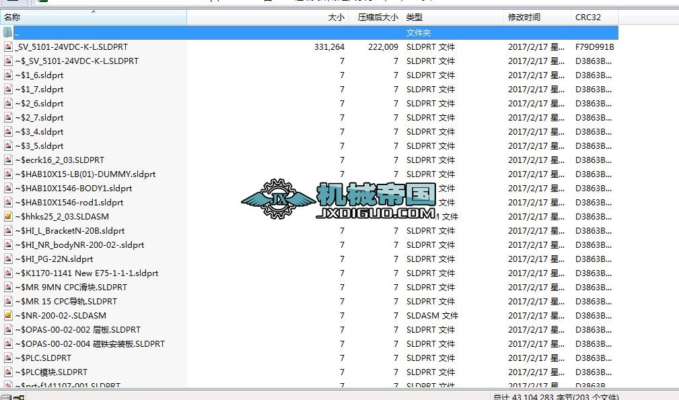679x400 pixels.
Task: Click the file icon for ~$ecrk16_2_03.SLDPRT
Action: point(8,160)
